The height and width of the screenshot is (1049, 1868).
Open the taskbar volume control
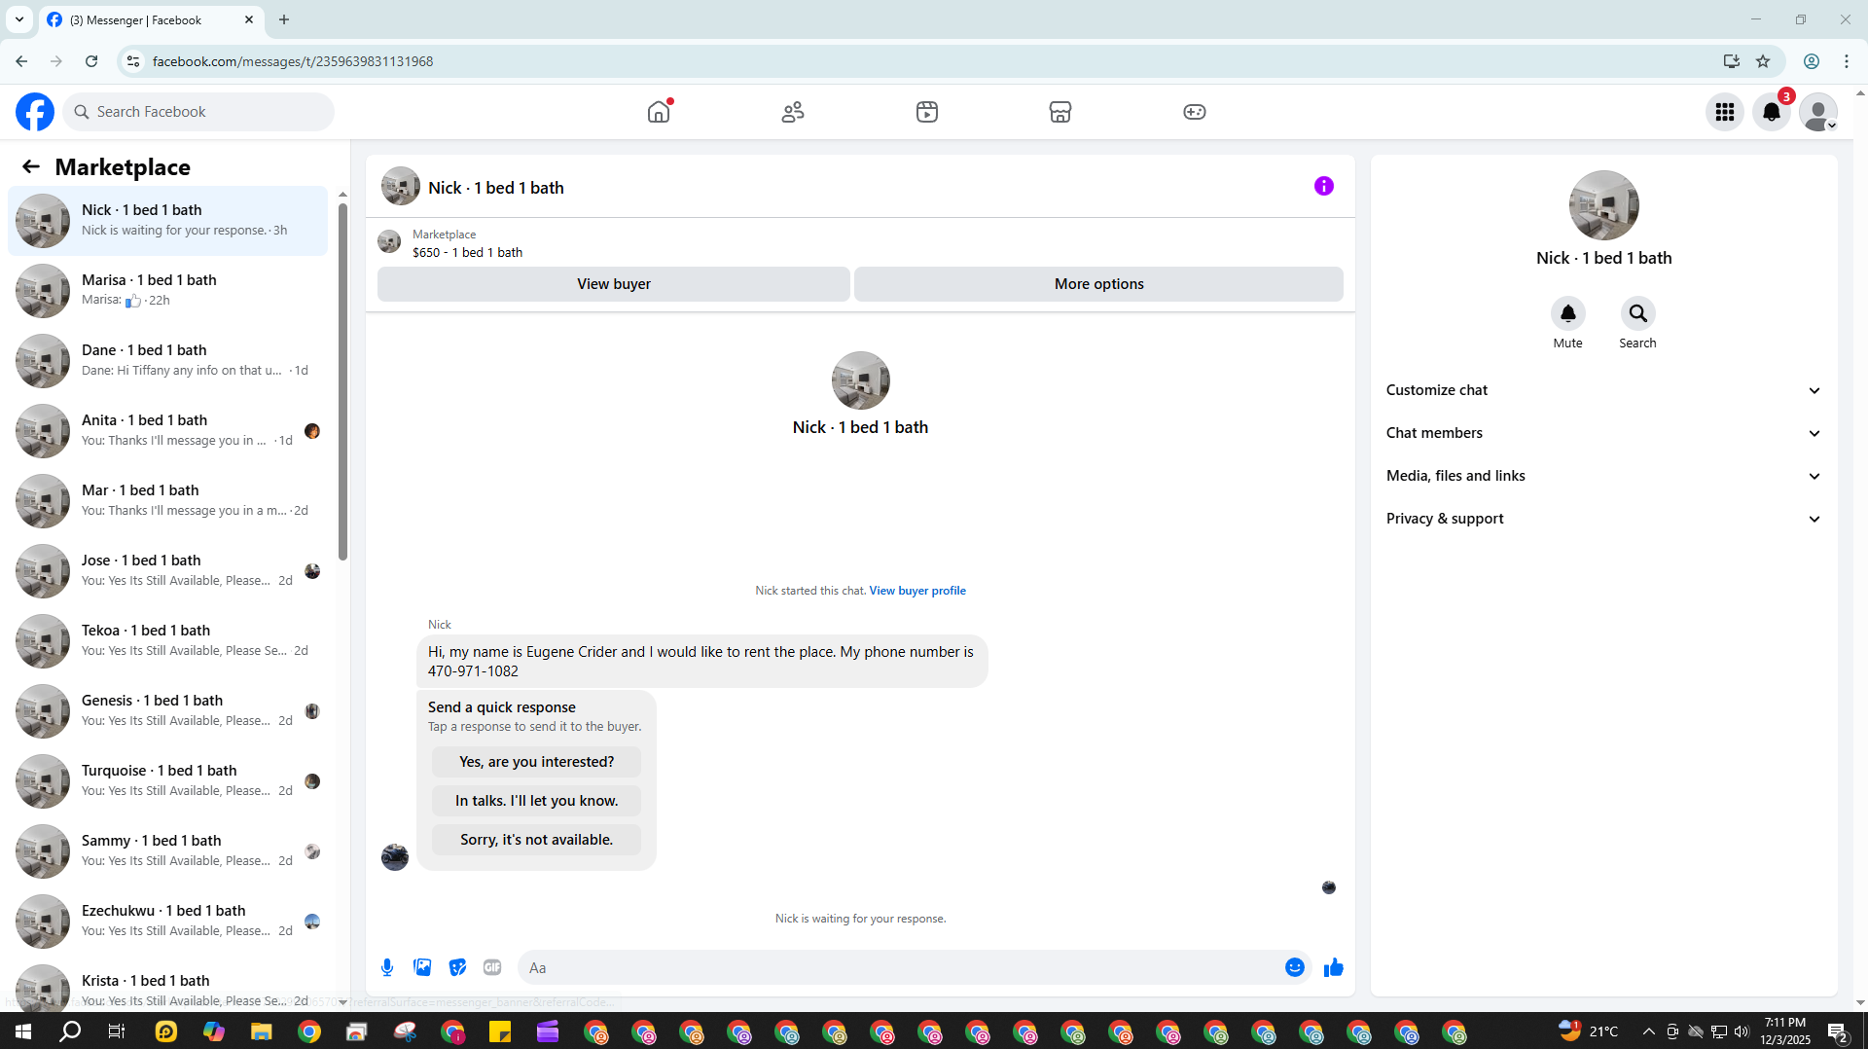1742,1031
